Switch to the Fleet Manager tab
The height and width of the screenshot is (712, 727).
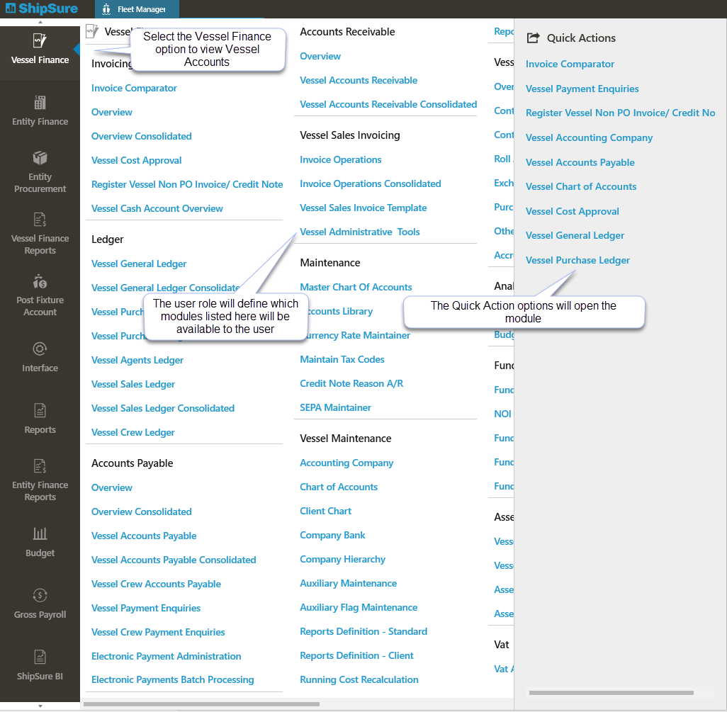(x=137, y=9)
